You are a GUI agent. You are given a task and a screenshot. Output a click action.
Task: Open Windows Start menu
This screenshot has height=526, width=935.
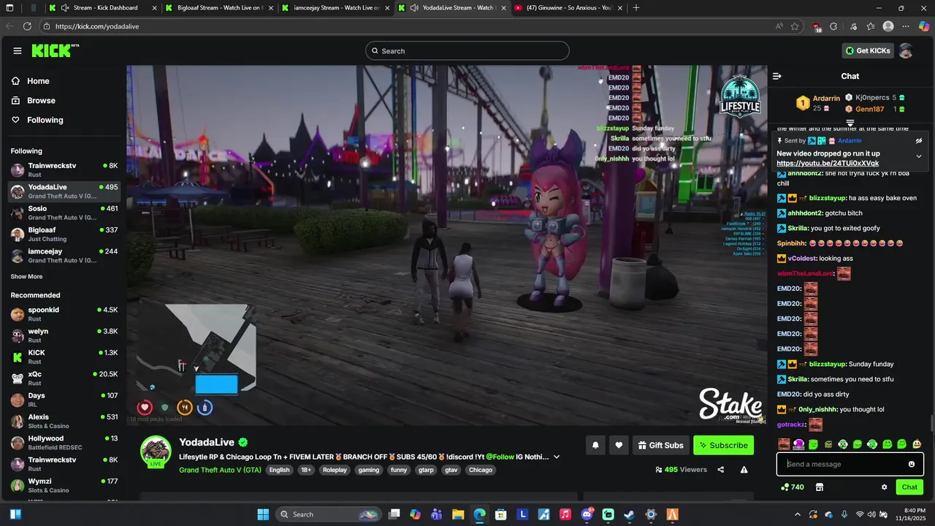tap(263, 514)
